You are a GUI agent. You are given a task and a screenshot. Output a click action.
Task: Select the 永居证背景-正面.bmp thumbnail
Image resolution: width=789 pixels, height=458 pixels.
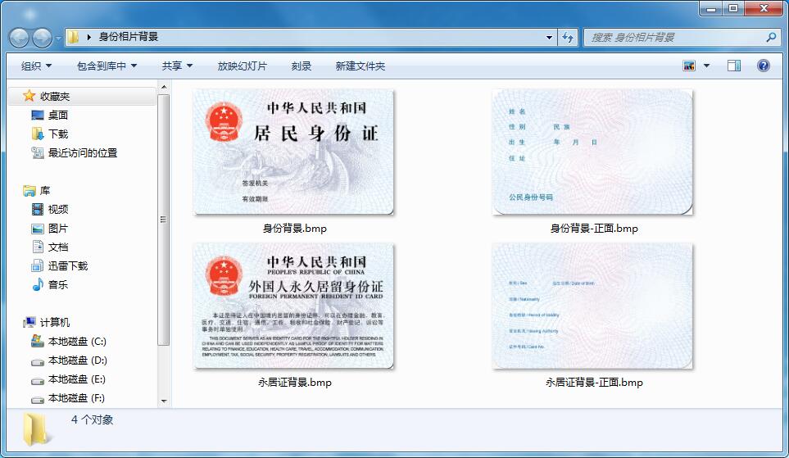point(593,306)
